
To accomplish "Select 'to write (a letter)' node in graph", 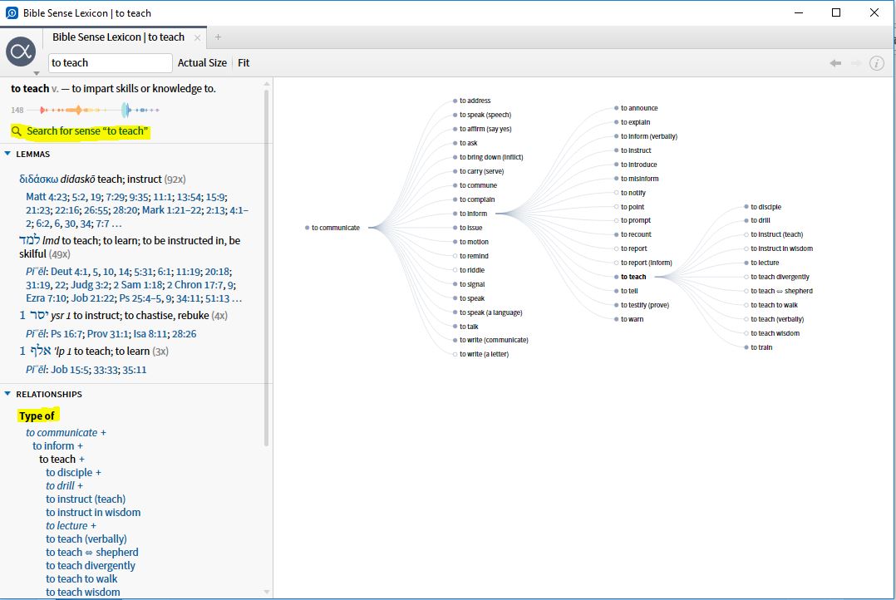I will (481, 354).
